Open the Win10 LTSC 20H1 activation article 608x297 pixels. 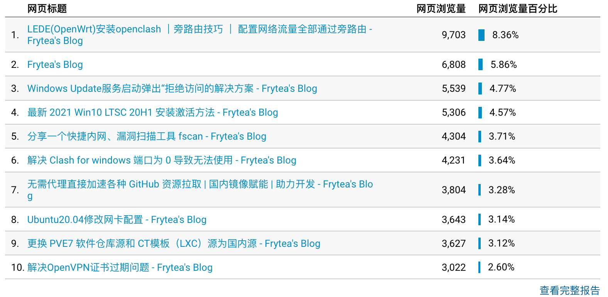pyautogui.click(x=152, y=113)
